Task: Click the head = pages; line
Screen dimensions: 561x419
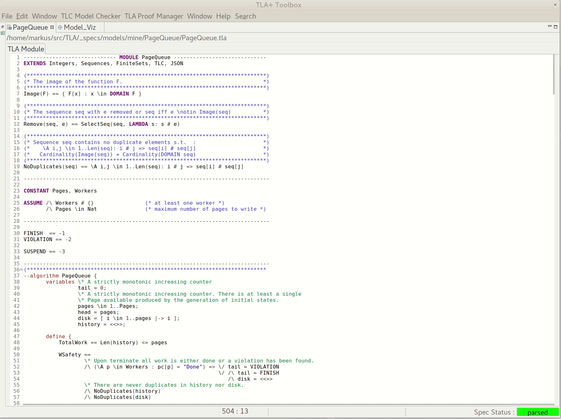Action: (x=98, y=312)
